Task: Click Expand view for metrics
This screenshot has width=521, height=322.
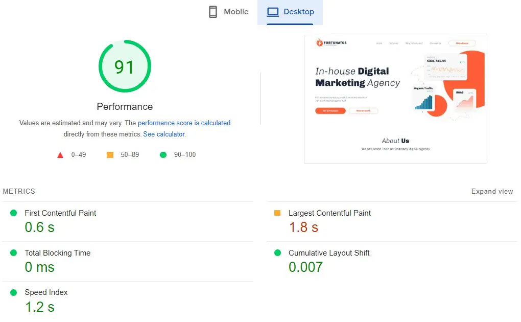Action: [492, 191]
